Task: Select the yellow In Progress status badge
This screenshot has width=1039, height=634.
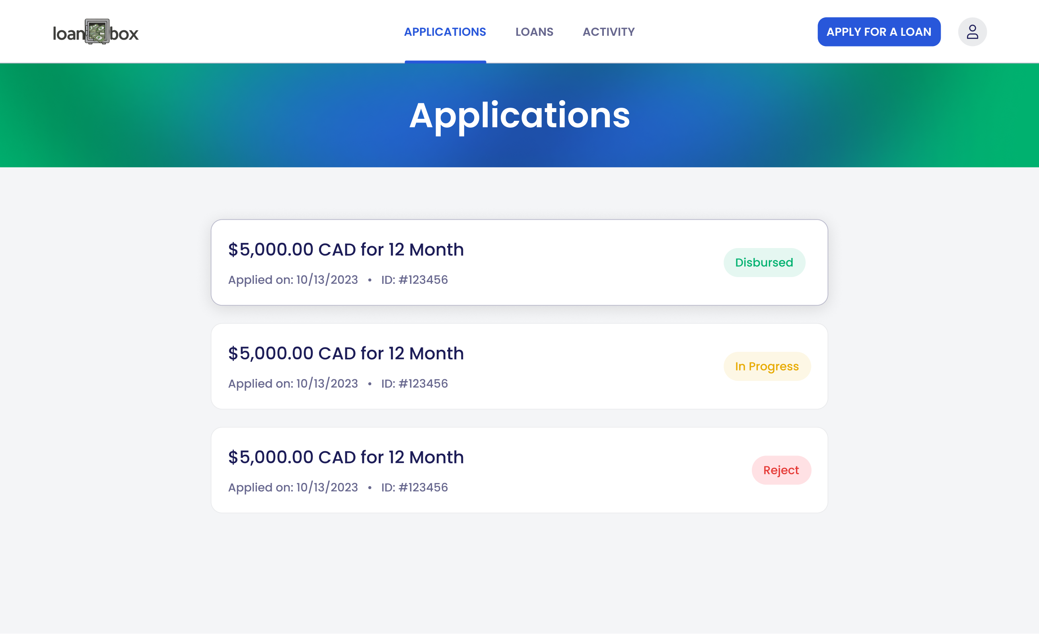Action: pyautogui.click(x=767, y=366)
